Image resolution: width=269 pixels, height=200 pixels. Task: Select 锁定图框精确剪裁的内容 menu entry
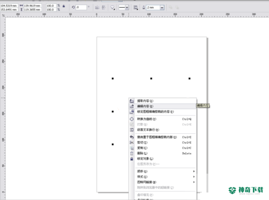[x=162, y=112]
